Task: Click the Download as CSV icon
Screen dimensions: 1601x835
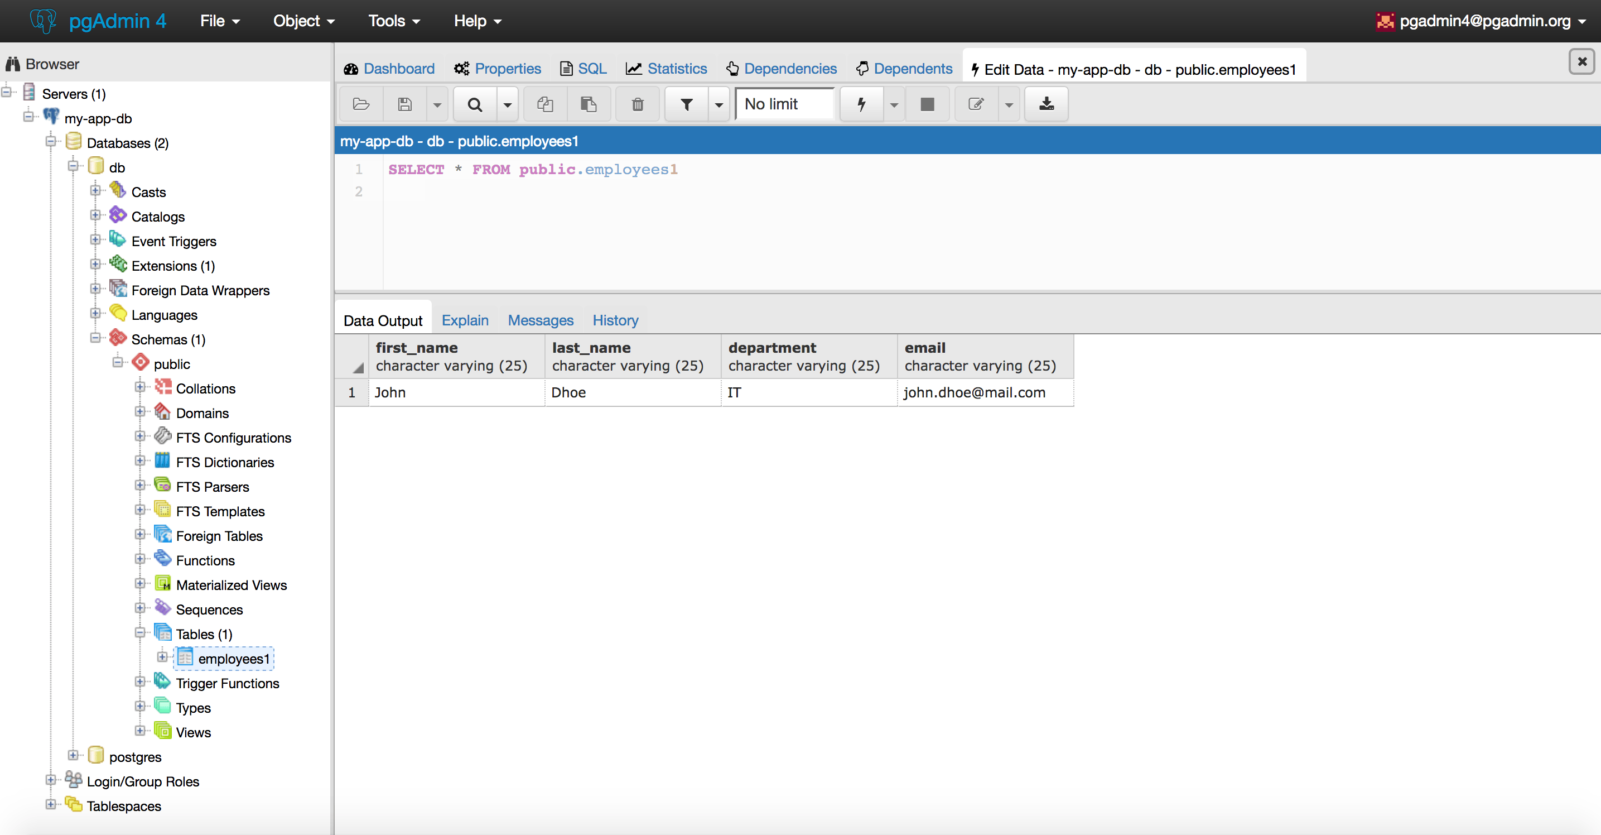Action: (1047, 104)
